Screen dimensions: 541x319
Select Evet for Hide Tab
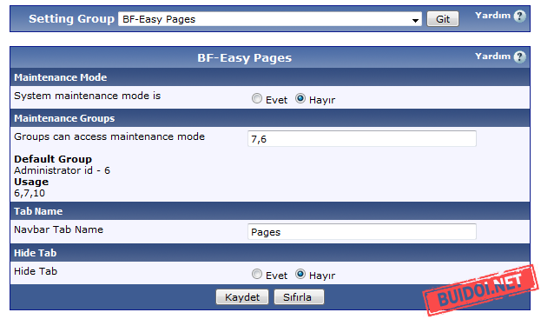click(257, 274)
